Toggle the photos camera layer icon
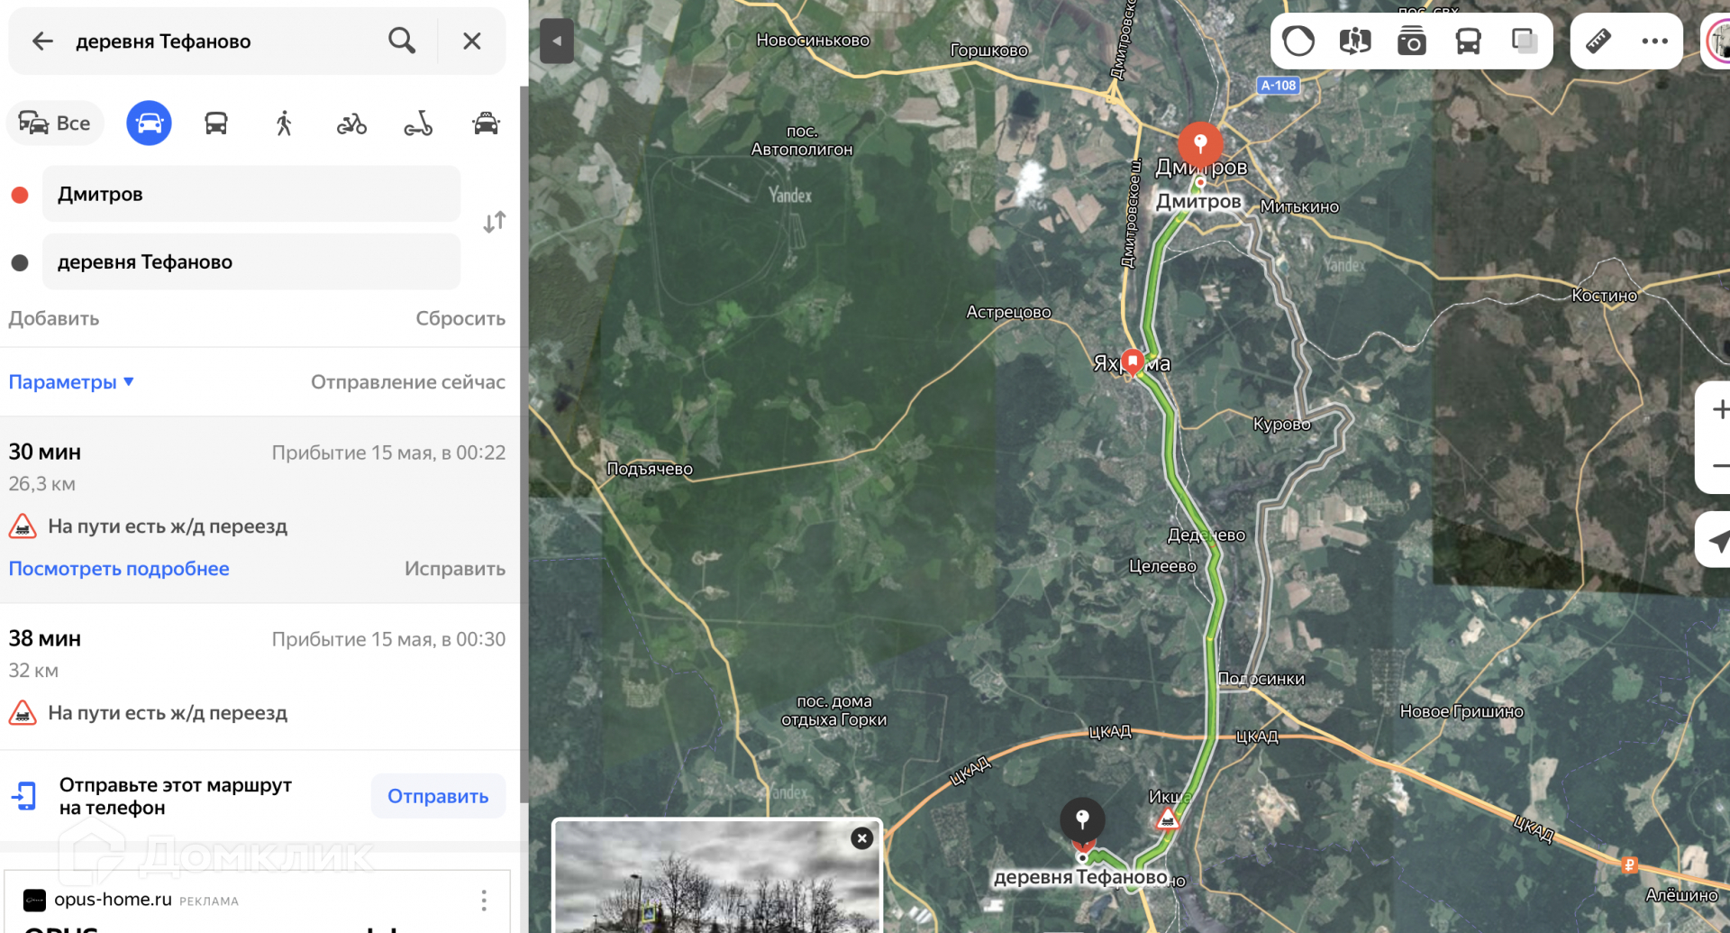1730x933 pixels. [1412, 41]
